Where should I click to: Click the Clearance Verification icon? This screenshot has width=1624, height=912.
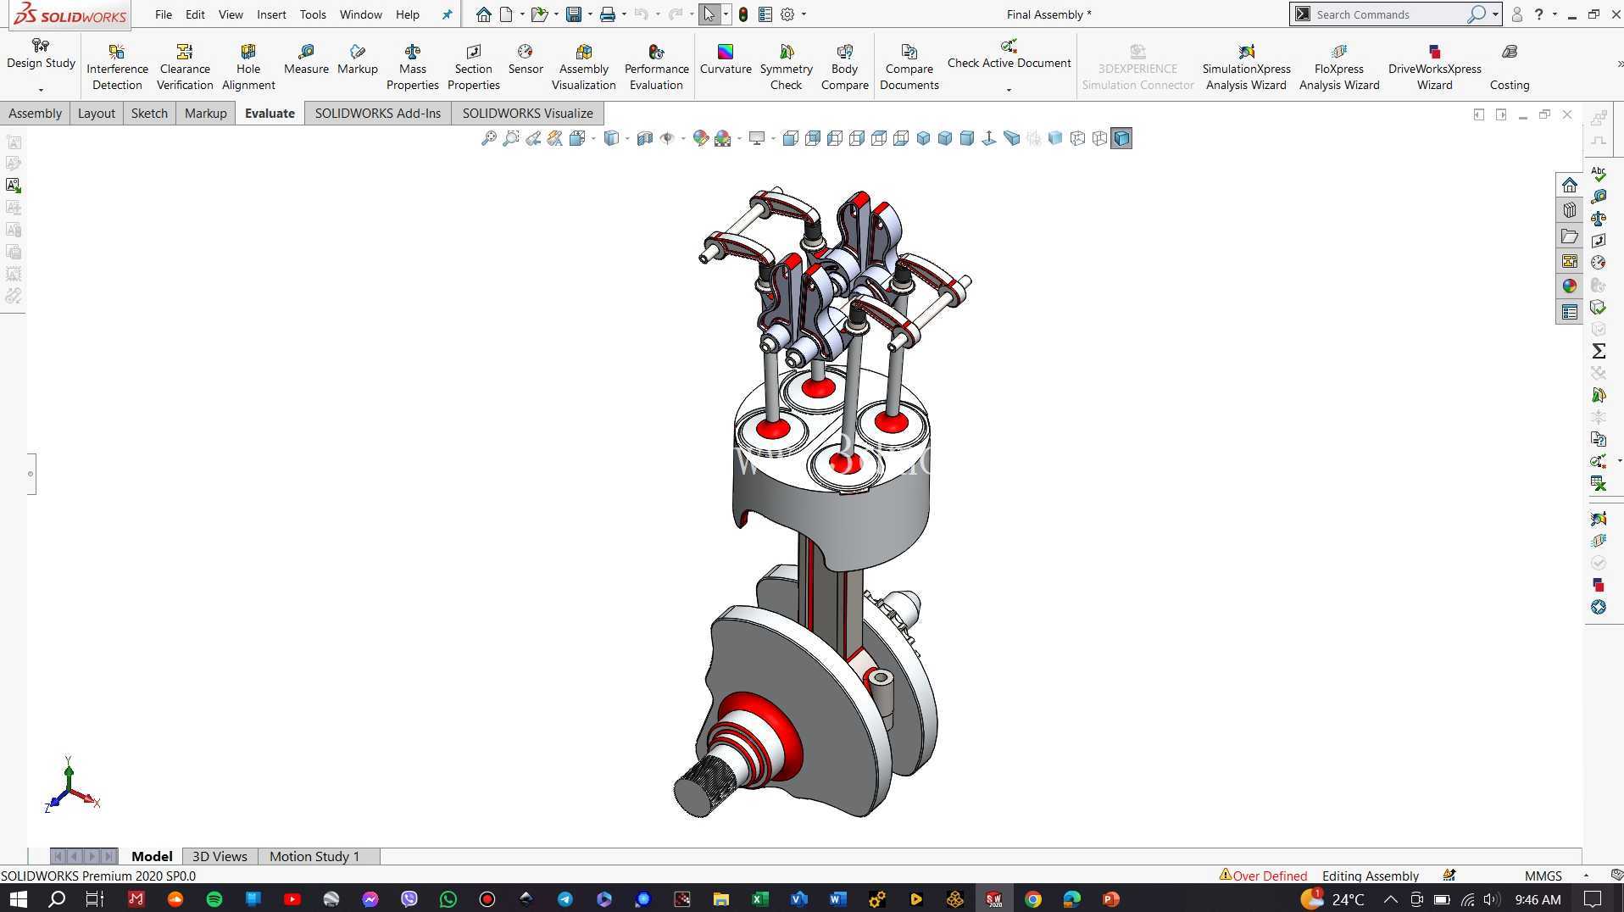[185, 67]
